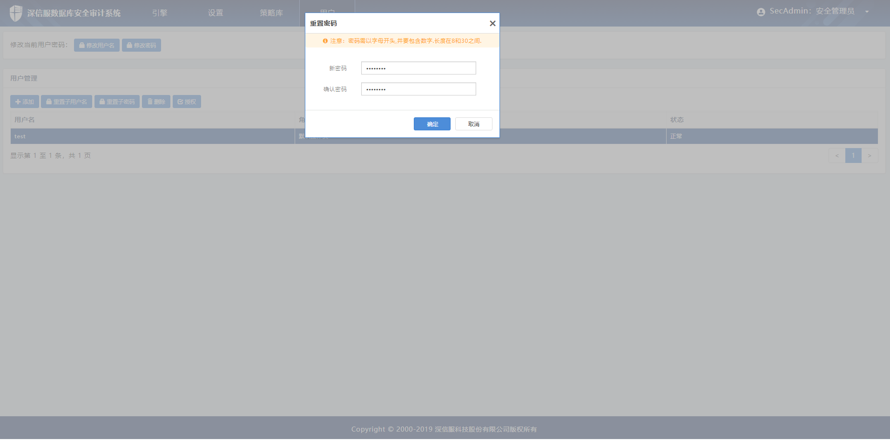Viewport: 890px width, 440px height.
Task: Confirm with the 确定 button
Action: coord(432,124)
